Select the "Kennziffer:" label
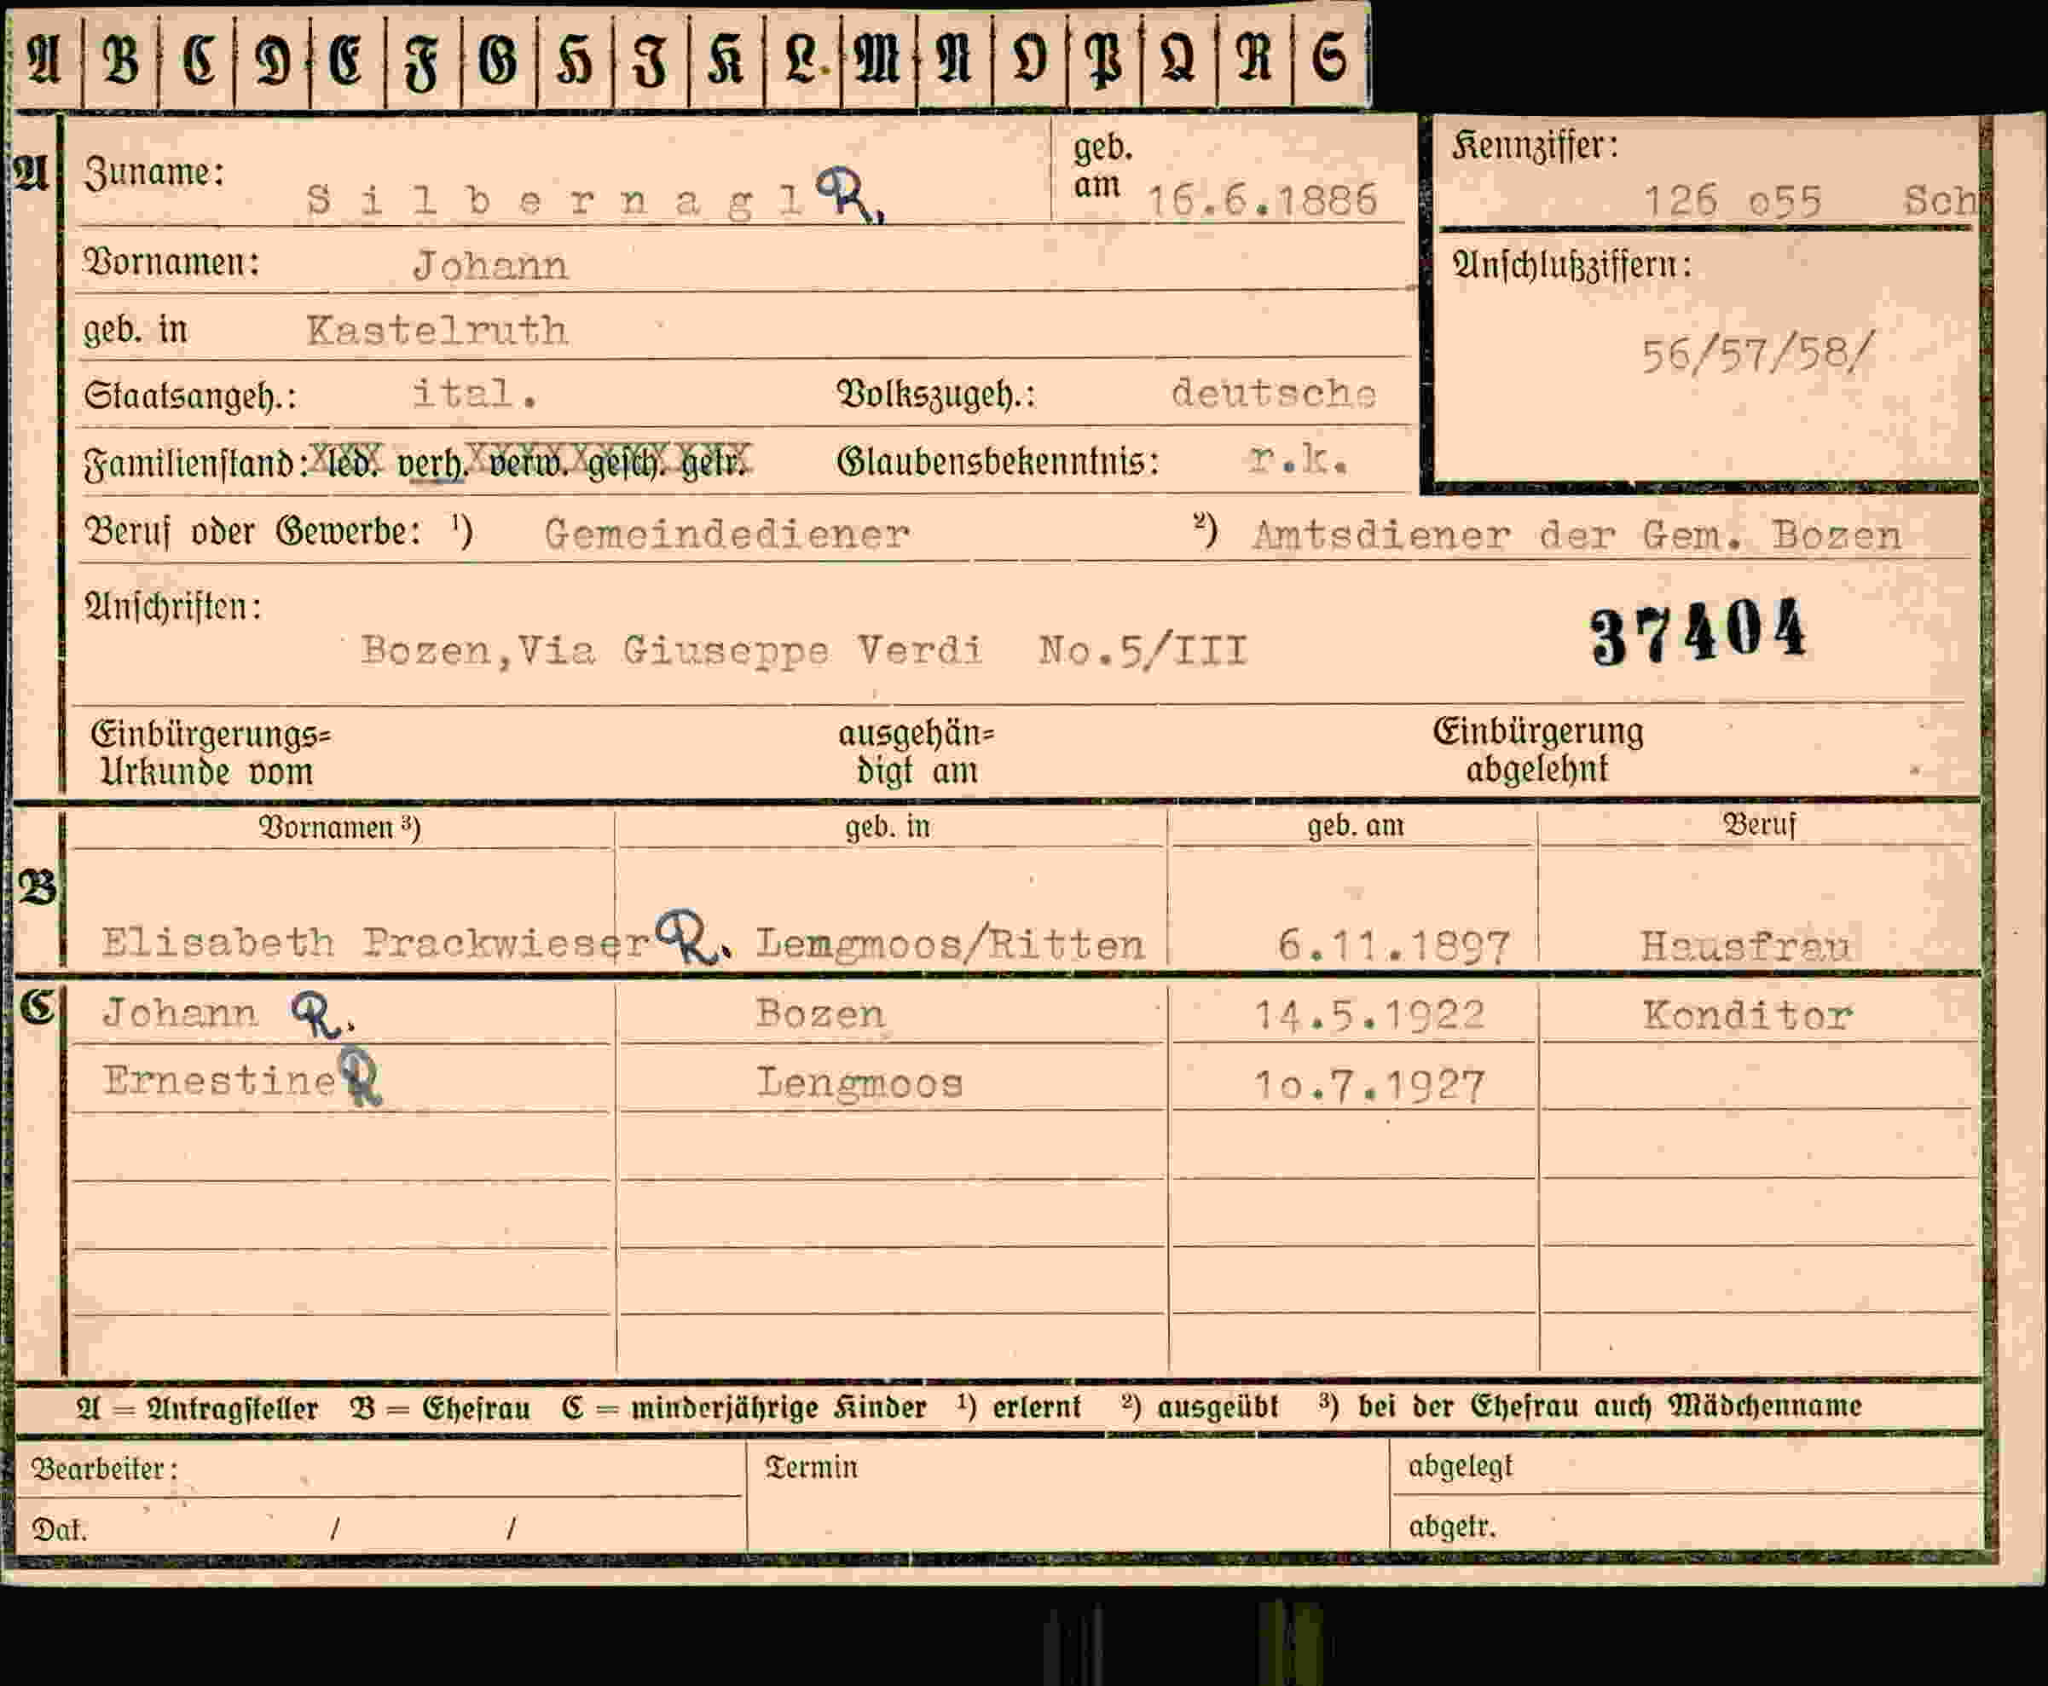 click(1535, 146)
